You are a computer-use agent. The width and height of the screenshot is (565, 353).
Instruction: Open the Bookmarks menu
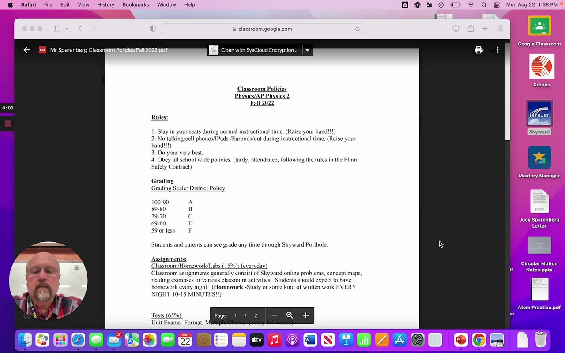[136, 4]
